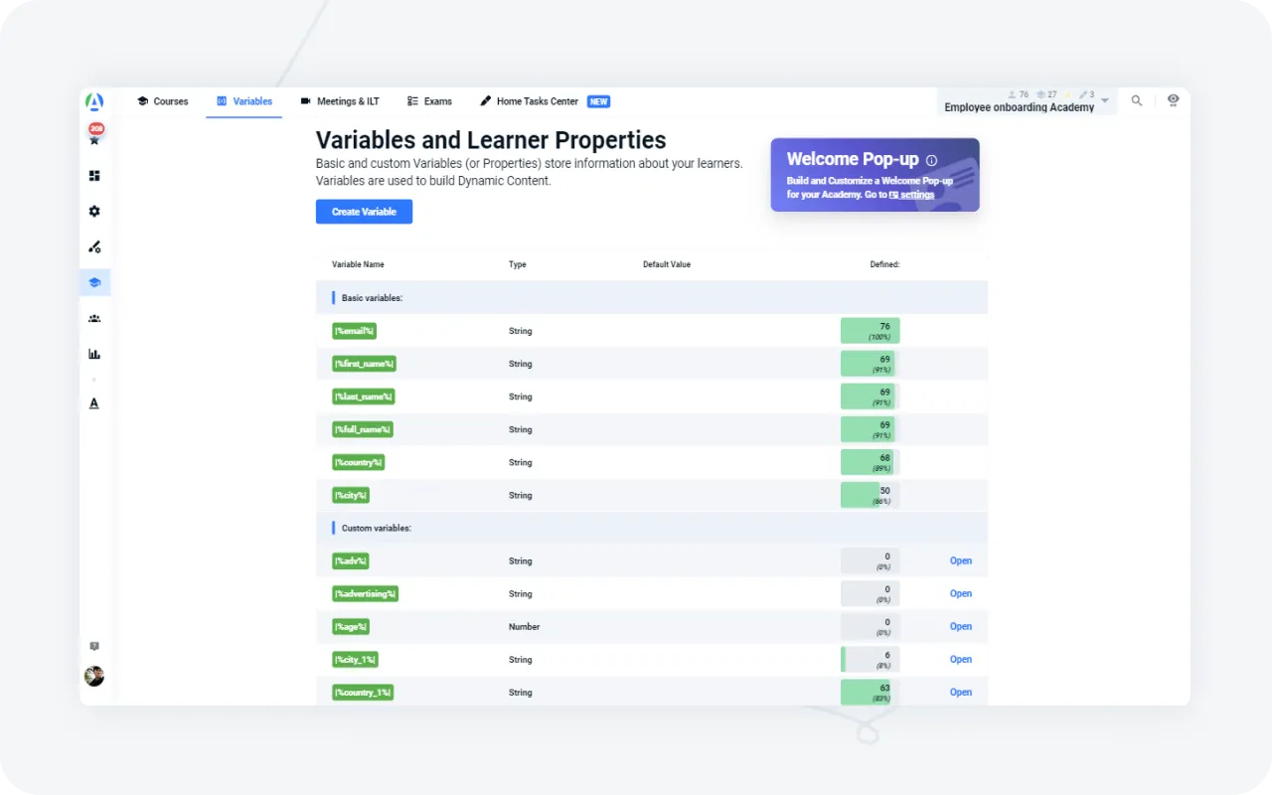The image size is (1272, 795).
Task: Click the Welcome Pop-up info icon
Action: (x=931, y=160)
